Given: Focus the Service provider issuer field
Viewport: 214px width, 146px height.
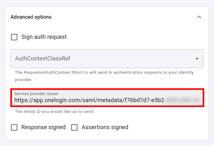Looking at the screenshot, I should click(x=107, y=98).
